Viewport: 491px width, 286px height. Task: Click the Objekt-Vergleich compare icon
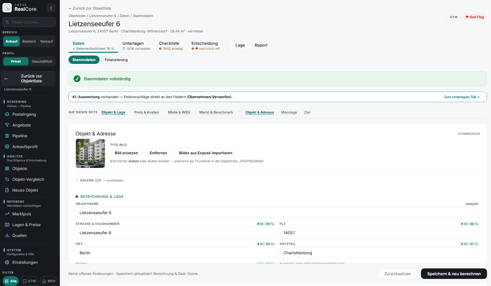tap(7, 179)
